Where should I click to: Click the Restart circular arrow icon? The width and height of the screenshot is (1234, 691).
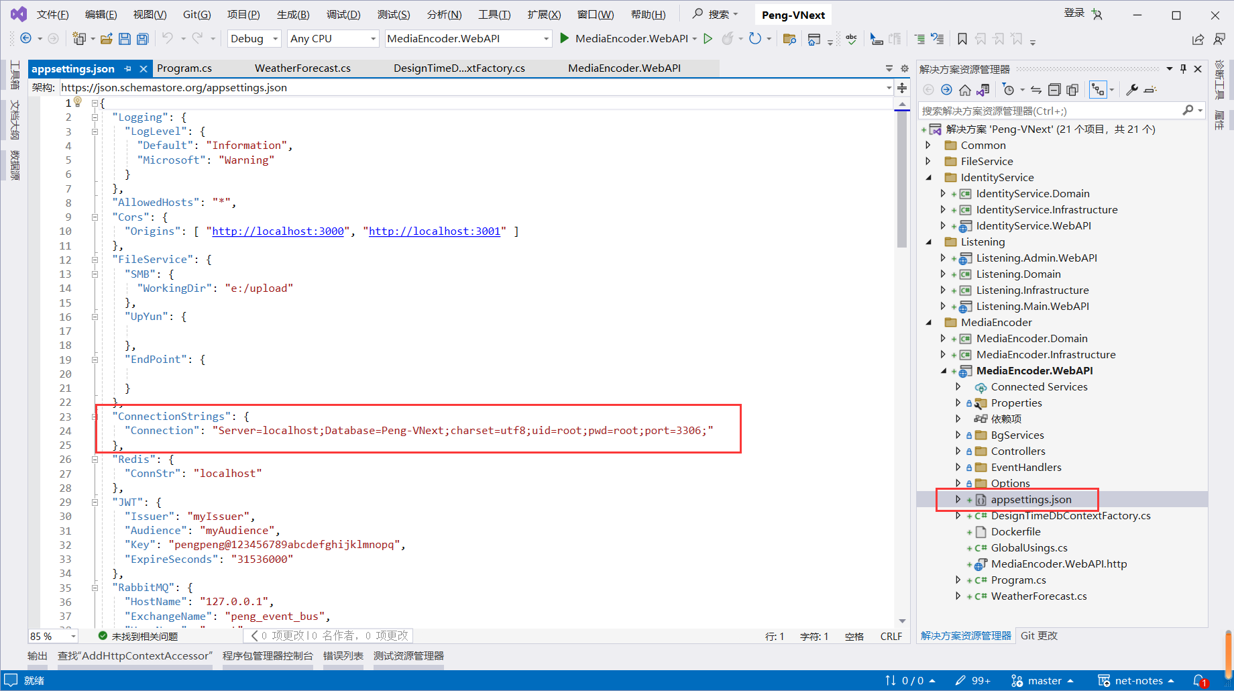(755, 38)
